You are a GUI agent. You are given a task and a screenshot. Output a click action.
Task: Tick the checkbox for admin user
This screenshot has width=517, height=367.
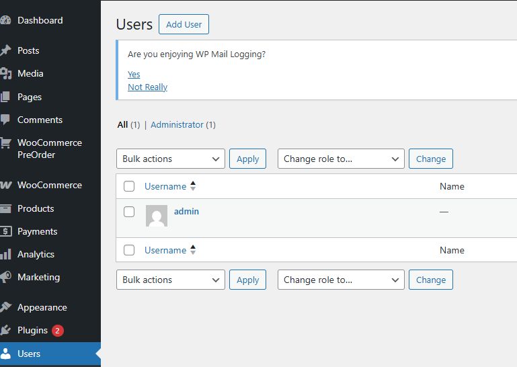point(129,212)
